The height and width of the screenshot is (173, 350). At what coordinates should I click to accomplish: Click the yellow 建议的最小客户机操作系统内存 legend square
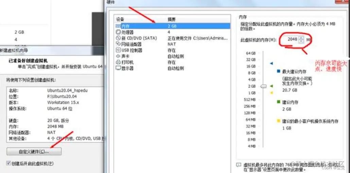(x=278, y=121)
